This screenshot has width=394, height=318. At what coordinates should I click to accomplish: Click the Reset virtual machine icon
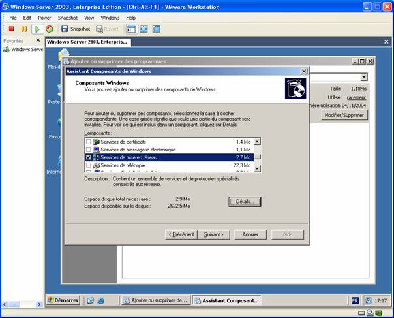[x=50, y=29]
